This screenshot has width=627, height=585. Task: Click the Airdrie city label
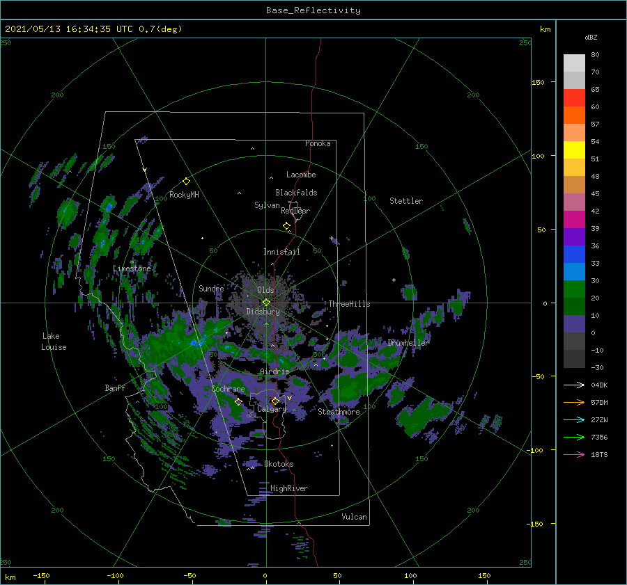[274, 371]
